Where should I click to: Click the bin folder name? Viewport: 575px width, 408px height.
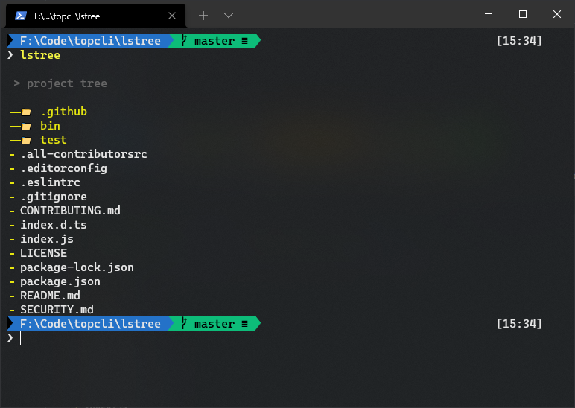50,126
